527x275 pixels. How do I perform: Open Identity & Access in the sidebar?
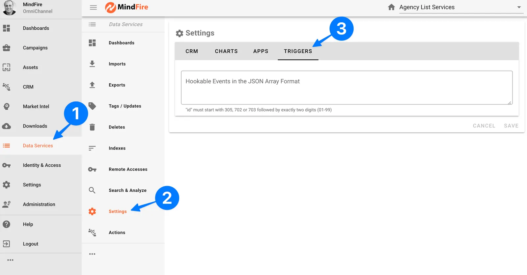click(x=42, y=165)
